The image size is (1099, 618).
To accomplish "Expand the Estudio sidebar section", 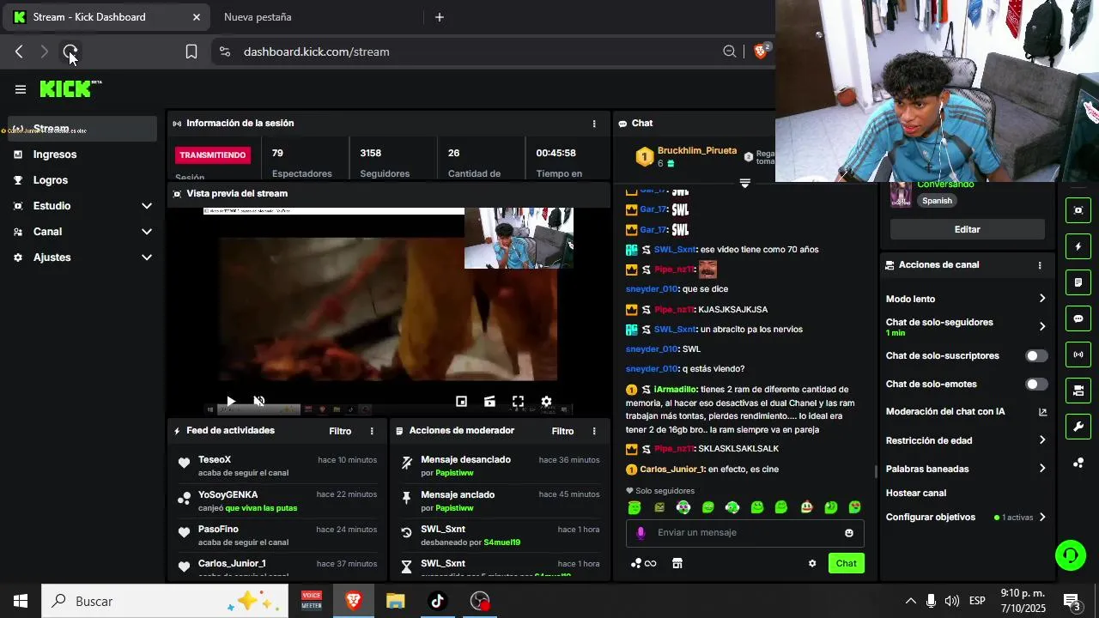I will click(x=83, y=206).
